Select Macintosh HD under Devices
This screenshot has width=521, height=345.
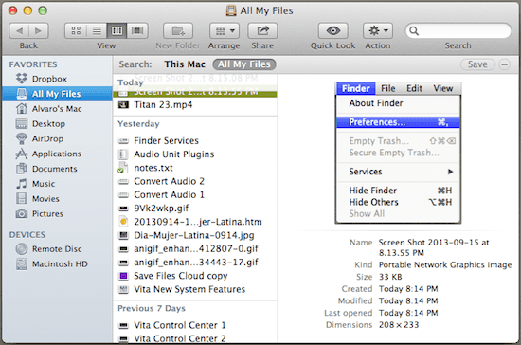coord(60,264)
